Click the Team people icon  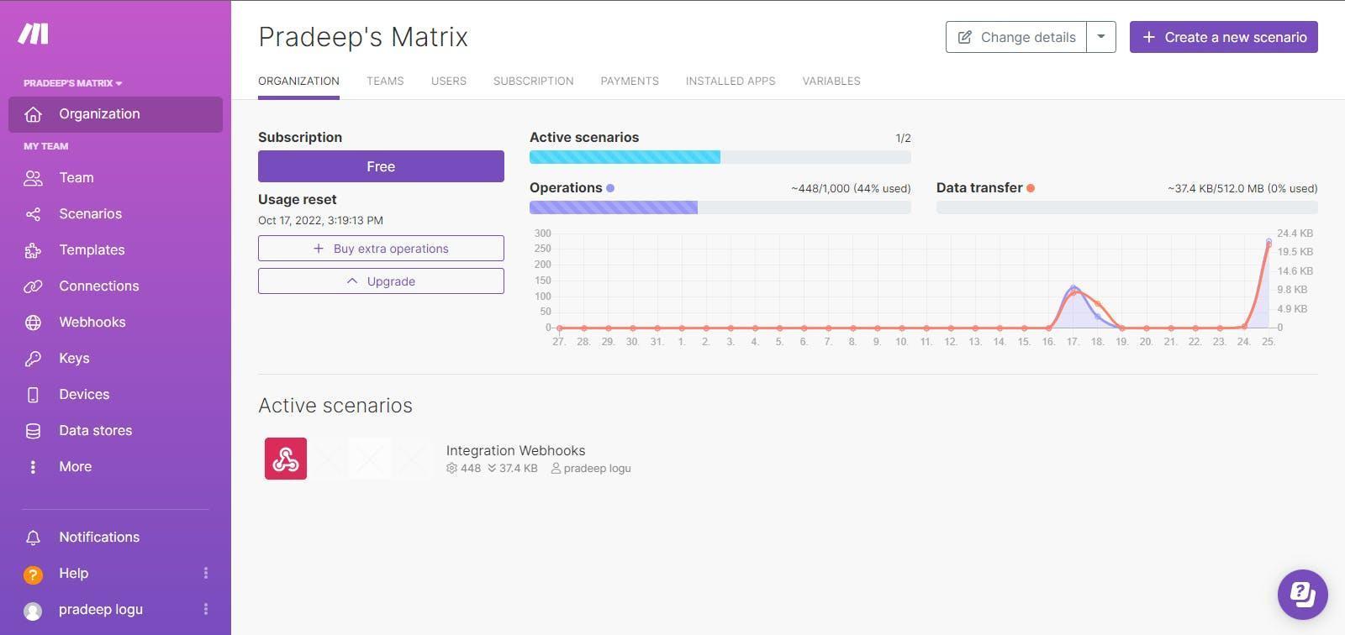tap(33, 178)
